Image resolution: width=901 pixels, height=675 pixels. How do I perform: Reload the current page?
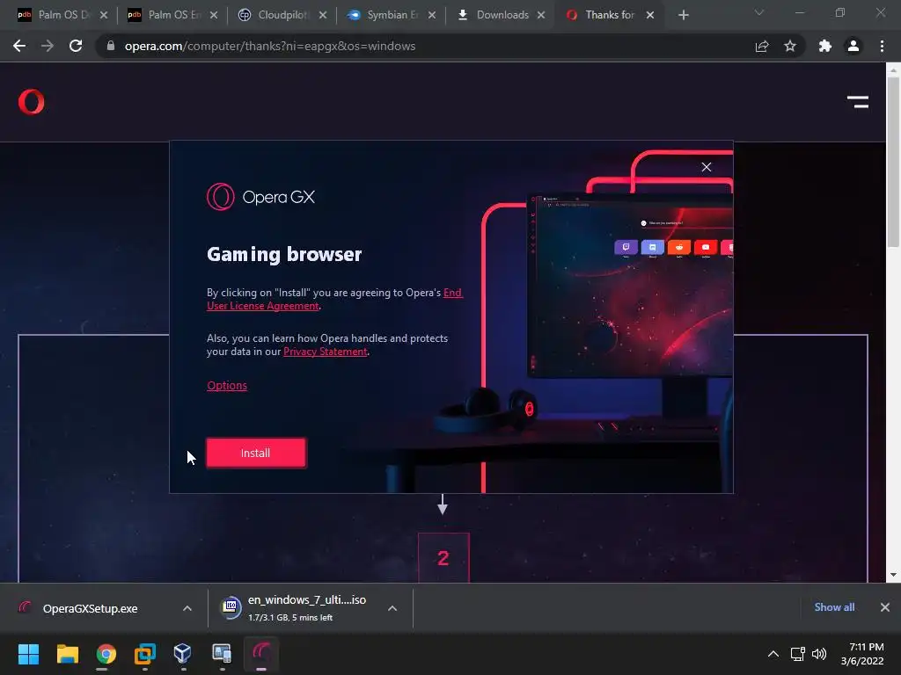tap(76, 46)
